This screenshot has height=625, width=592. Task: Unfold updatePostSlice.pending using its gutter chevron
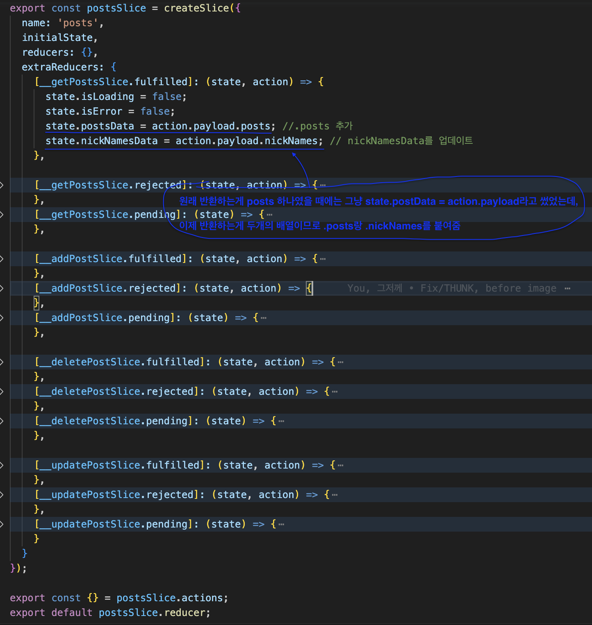coord(2,524)
